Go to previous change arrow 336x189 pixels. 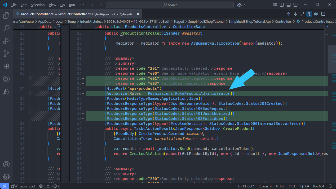[289, 14]
